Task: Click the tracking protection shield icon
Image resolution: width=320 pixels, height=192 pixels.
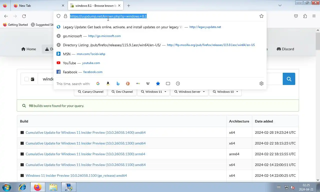Action: coord(58,16)
